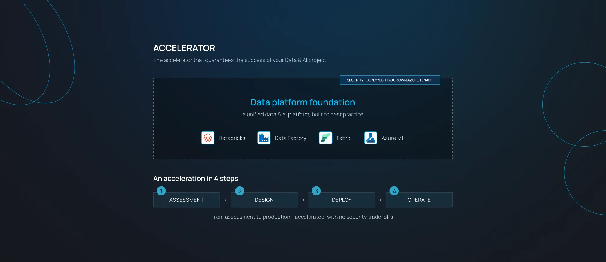
Task: Select the ASSESSMENT step box
Action: coord(187,200)
